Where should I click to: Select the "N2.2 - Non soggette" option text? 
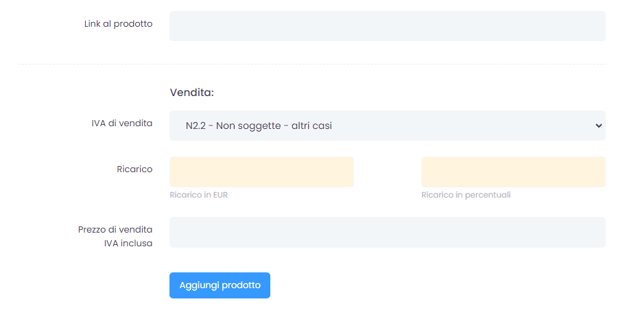pyautogui.click(x=259, y=126)
